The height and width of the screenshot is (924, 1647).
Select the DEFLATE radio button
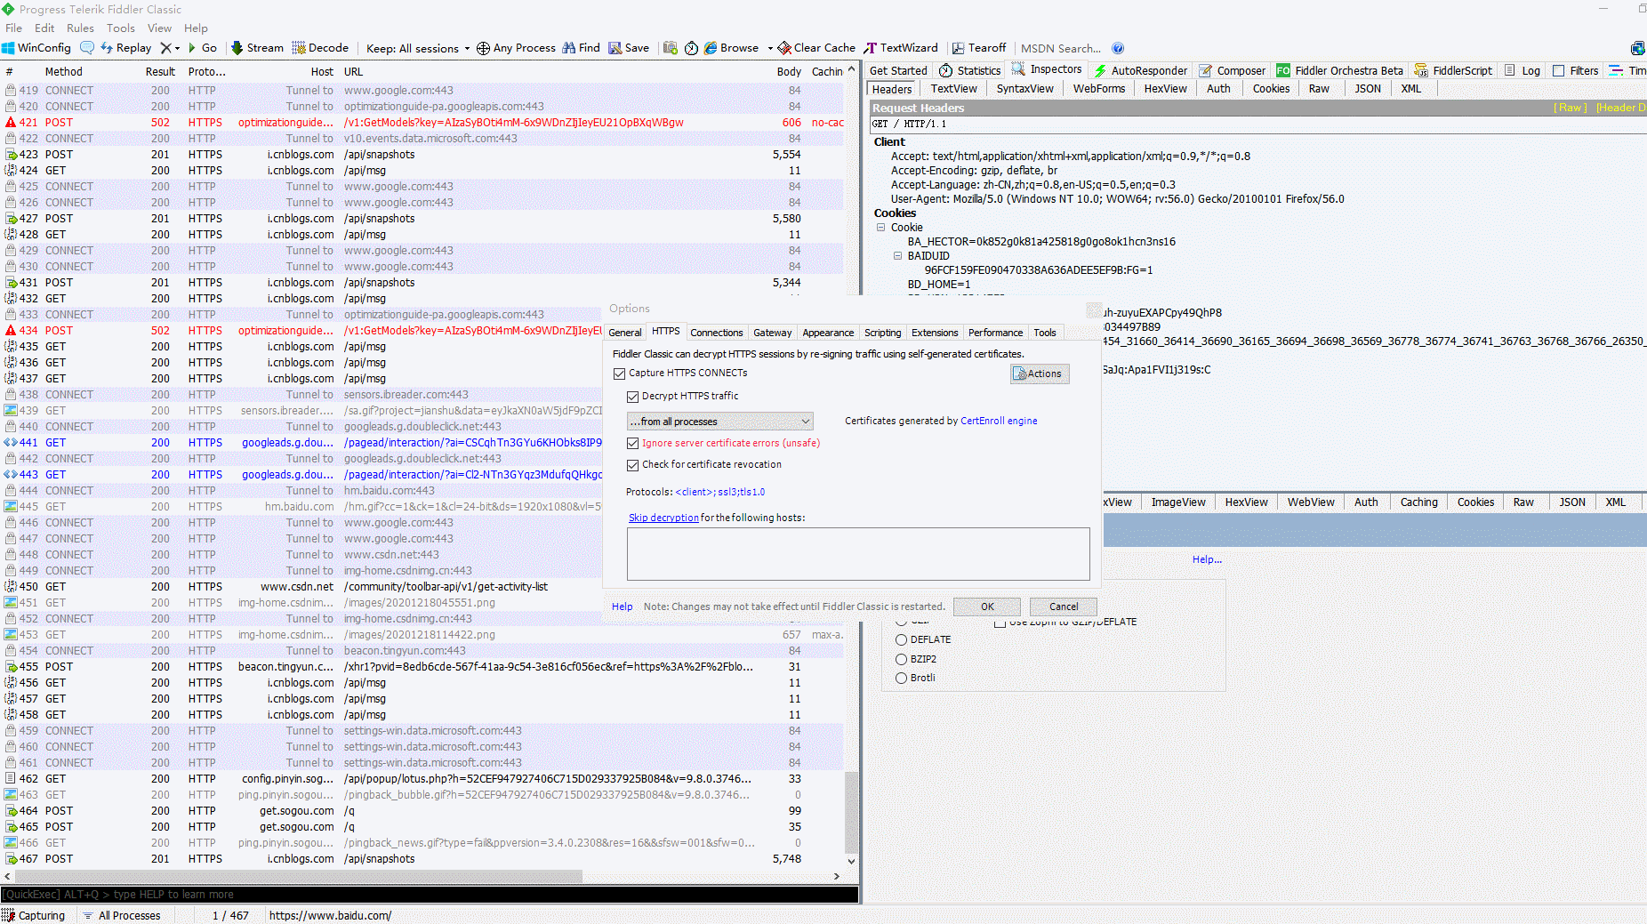[x=901, y=639]
